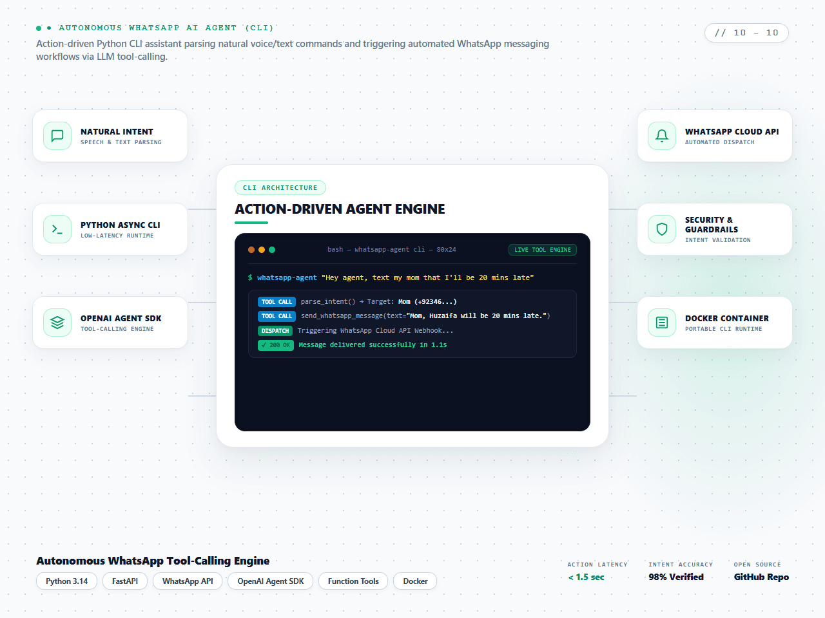The image size is (825, 618).
Task: Click the "< 1.5 sec" latency value
Action: coord(586,577)
